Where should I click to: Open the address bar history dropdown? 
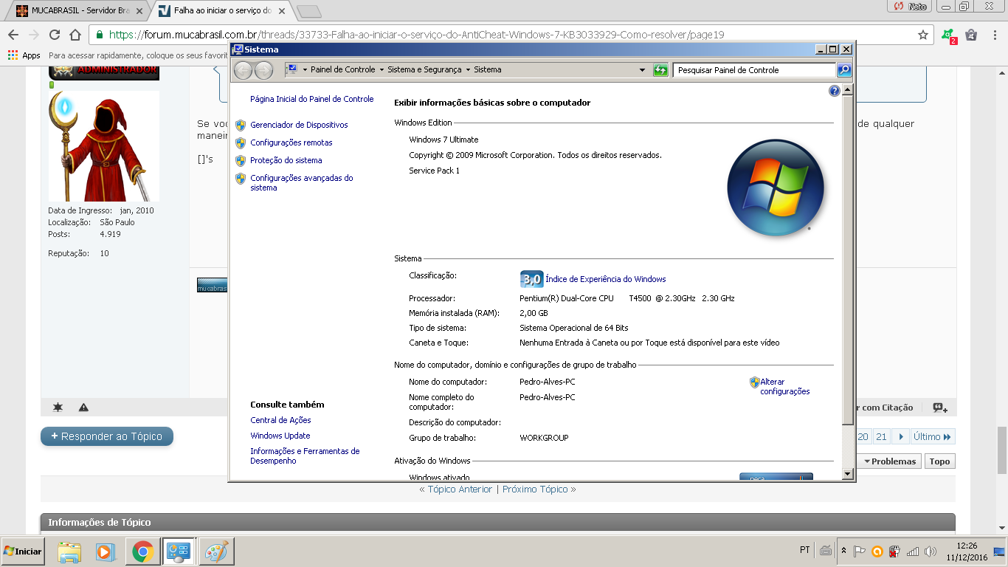pyautogui.click(x=642, y=70)
